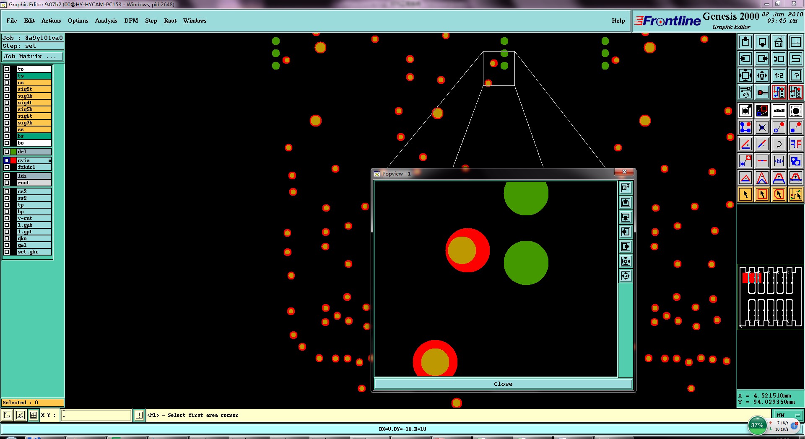The width and height of the screenshot is (805, 439).
Task: Open the Options menu
Action: click(x=78, y=21)
